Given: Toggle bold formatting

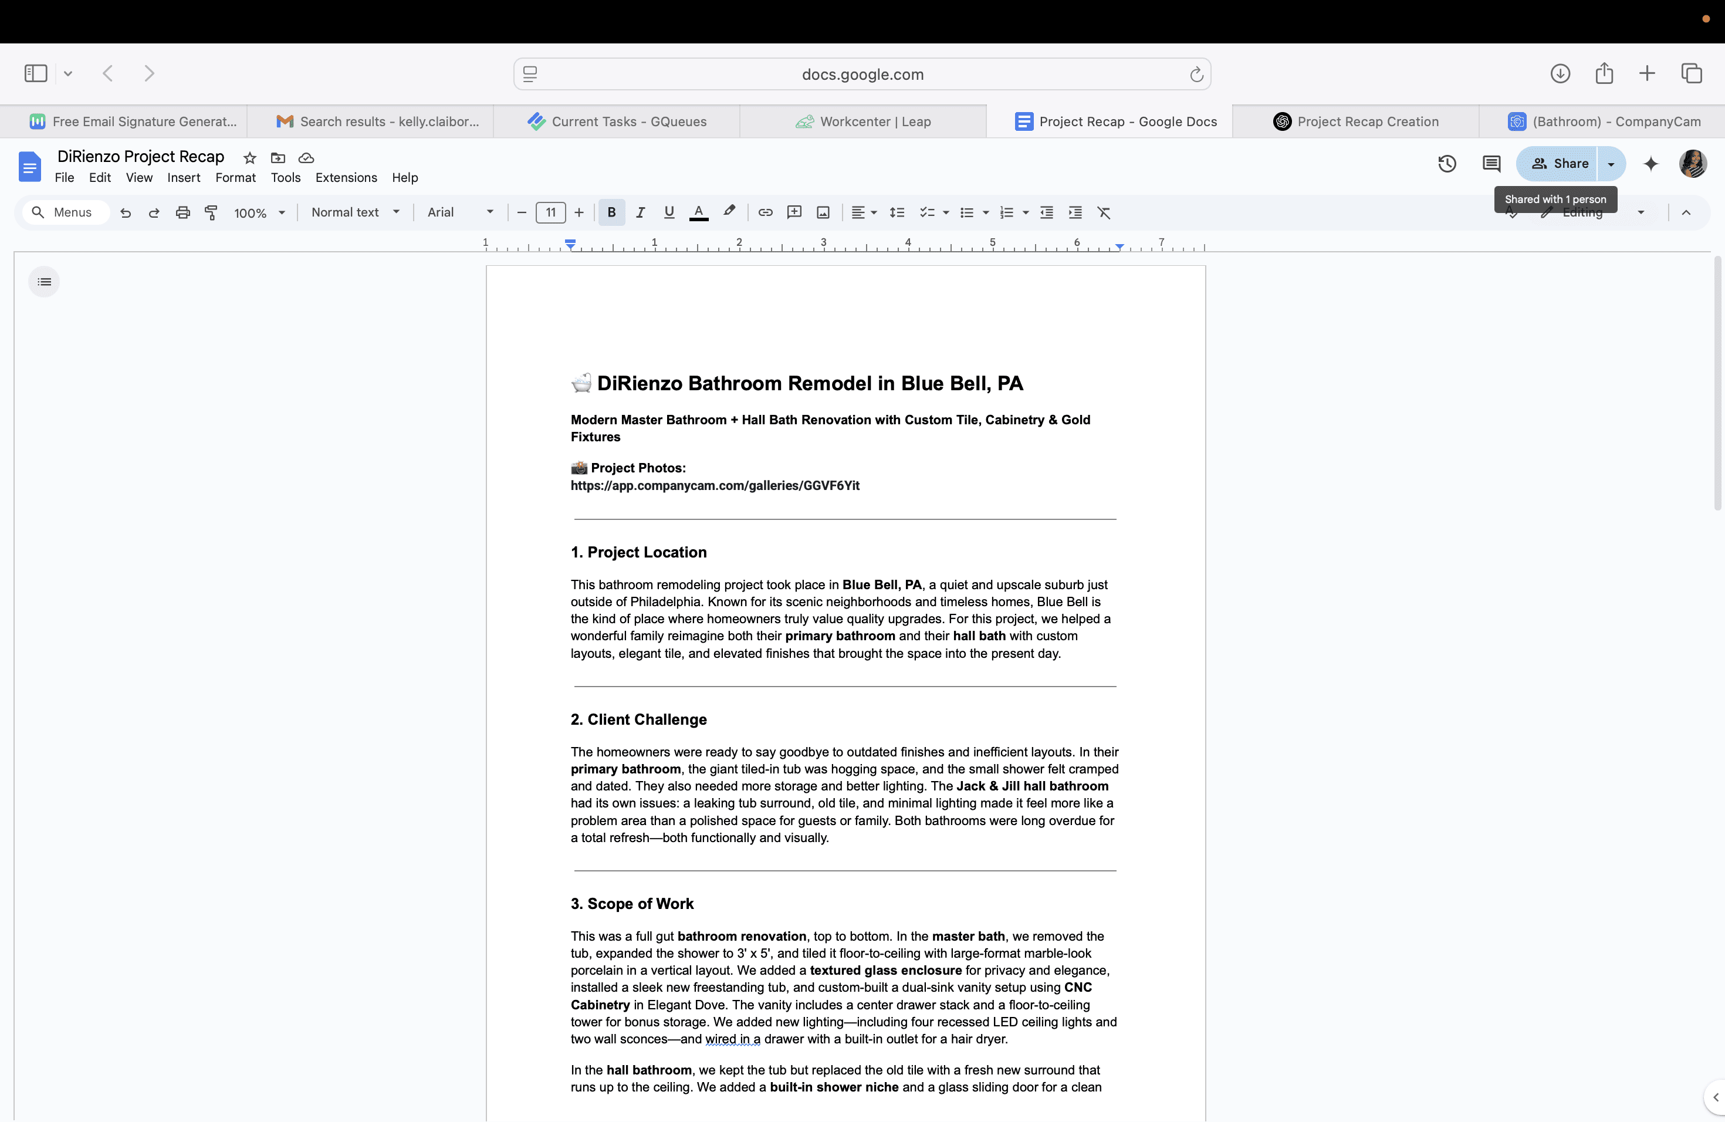Looking at the screenshot, I should click(612, 212).
